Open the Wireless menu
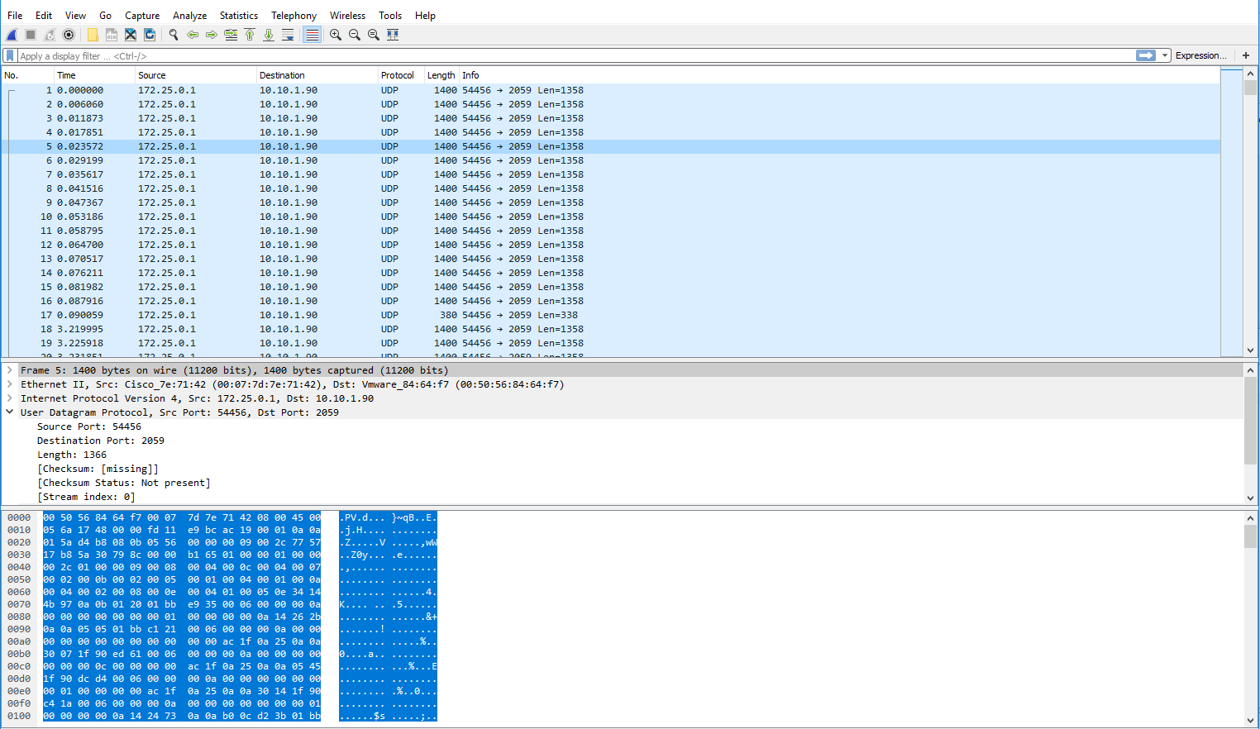1260x729 pixels. (347, 15)
